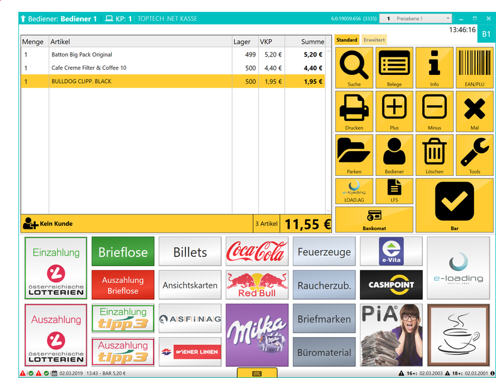Select Cafe Creme Filter & Coffee 10 row
Image resolution: width=496 pixels, height=378 pixels.
[x=173, y=67]
